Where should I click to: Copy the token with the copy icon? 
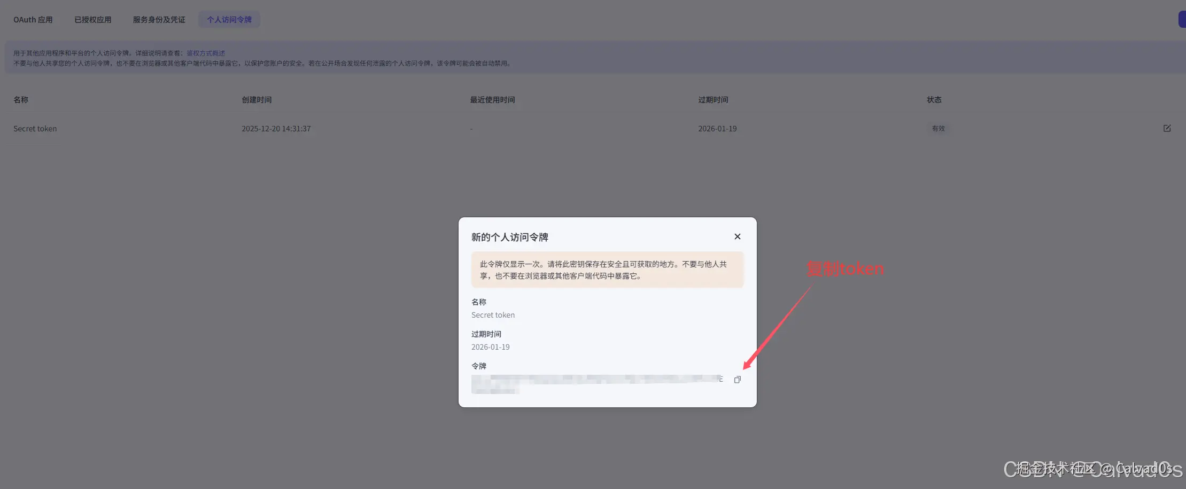738,380
